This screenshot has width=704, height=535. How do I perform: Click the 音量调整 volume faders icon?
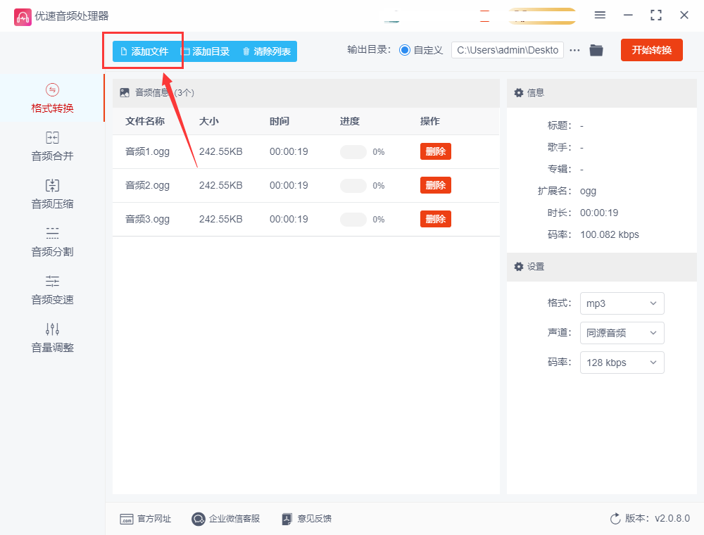point(52,329)
